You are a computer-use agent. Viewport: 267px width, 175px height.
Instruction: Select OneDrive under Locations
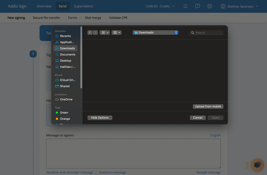coord(65,99)
